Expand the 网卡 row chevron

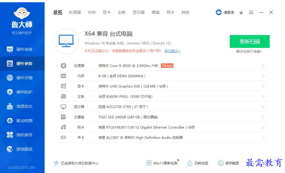(263, 127)
